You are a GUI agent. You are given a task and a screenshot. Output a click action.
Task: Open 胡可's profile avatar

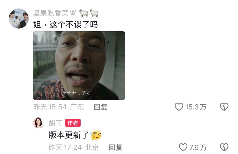[x=39, y=123]
